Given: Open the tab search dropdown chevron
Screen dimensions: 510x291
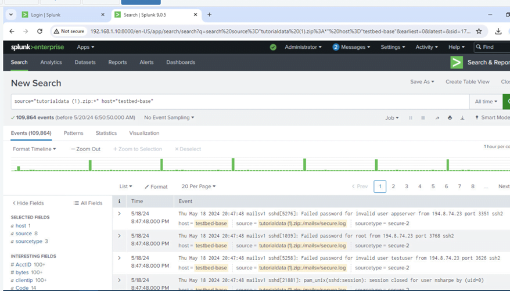Looking at the screenshot, I should (x=11, y=15).
